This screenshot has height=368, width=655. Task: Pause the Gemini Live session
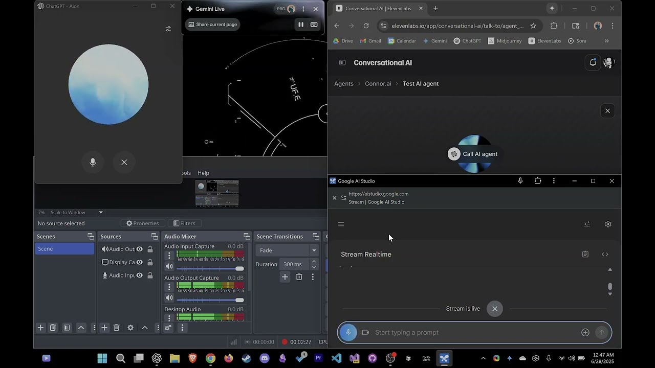301,25
